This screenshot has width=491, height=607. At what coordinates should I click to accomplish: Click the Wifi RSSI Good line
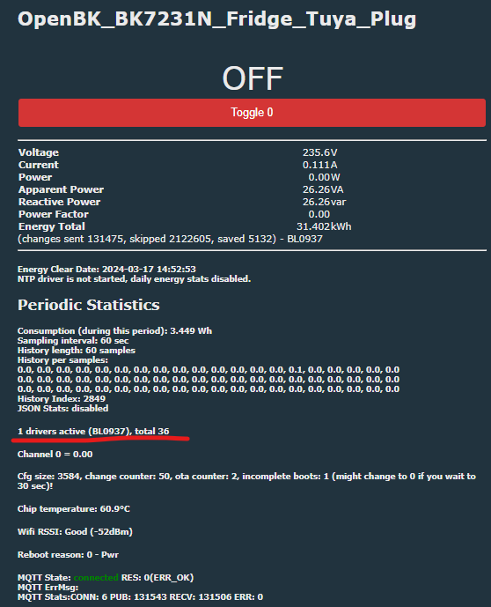75,531
